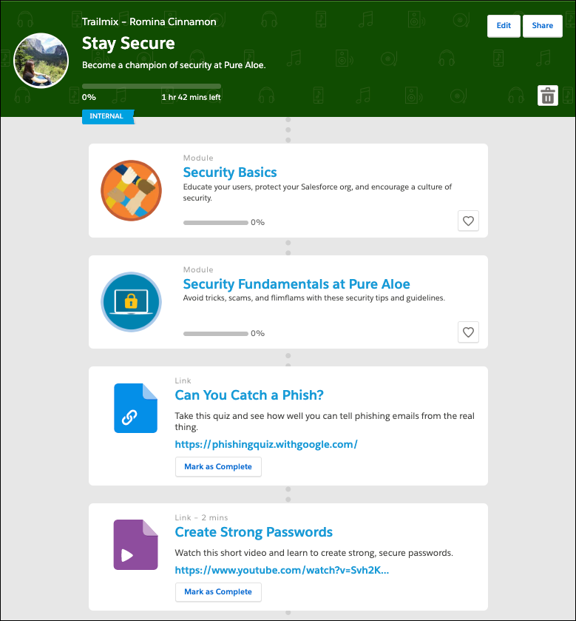
Task: Click the trash can delete icon
Action: pos(547,95)
